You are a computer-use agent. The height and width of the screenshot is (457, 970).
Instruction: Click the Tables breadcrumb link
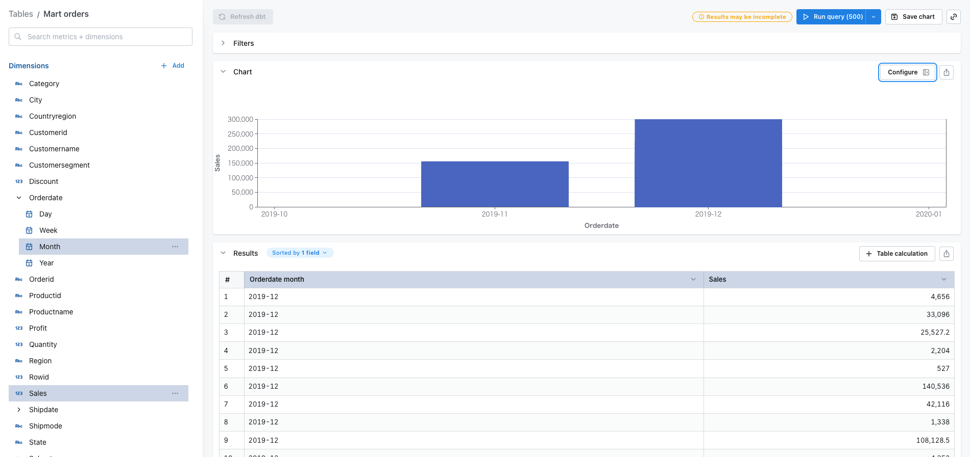point(21,14)
